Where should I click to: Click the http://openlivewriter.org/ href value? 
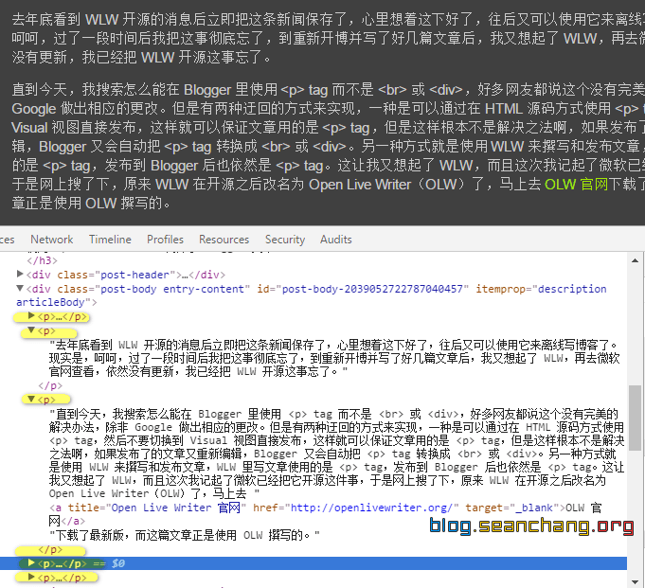pos(371,508)
